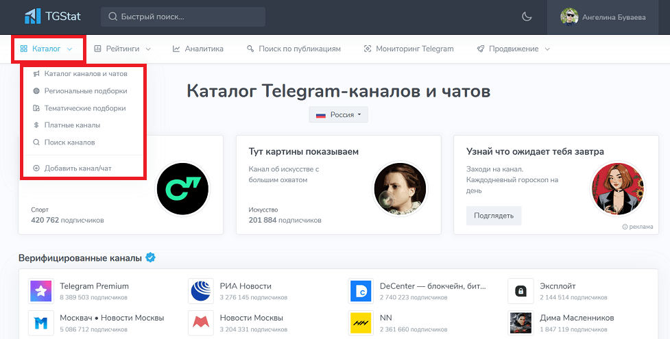Open the Дима Масленников channel
This screenshot has width=670, height=339.
(x=577, y=318)
